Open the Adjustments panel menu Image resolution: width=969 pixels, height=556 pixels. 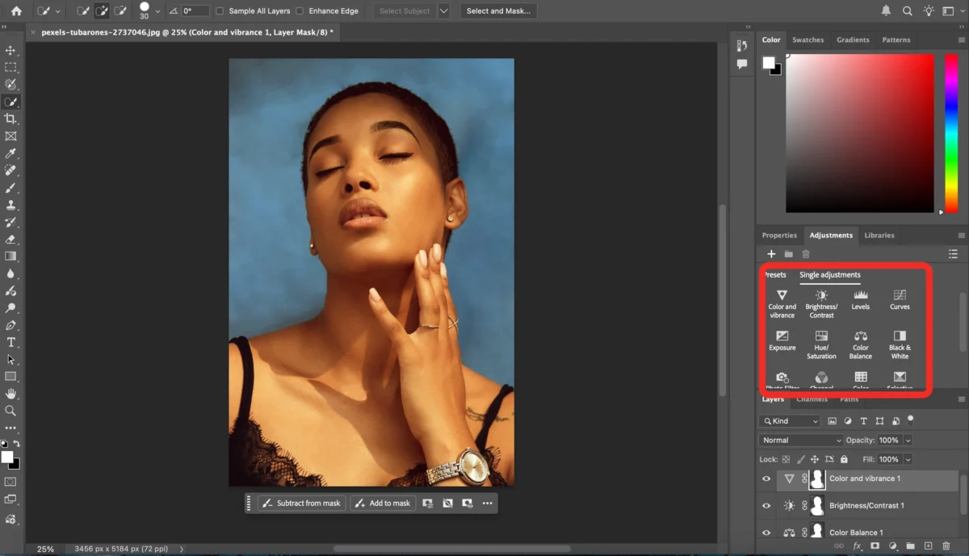tap(962, 236)
